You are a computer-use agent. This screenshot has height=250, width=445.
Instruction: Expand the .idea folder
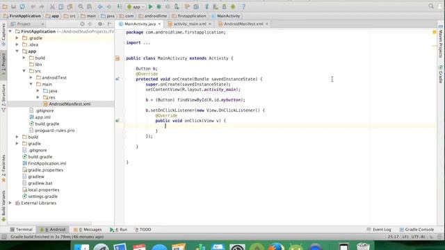(17, 44)
